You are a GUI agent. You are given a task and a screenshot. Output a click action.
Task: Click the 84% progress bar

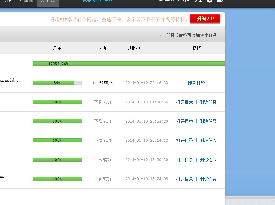pyautogui.click(x=57, y=83)
